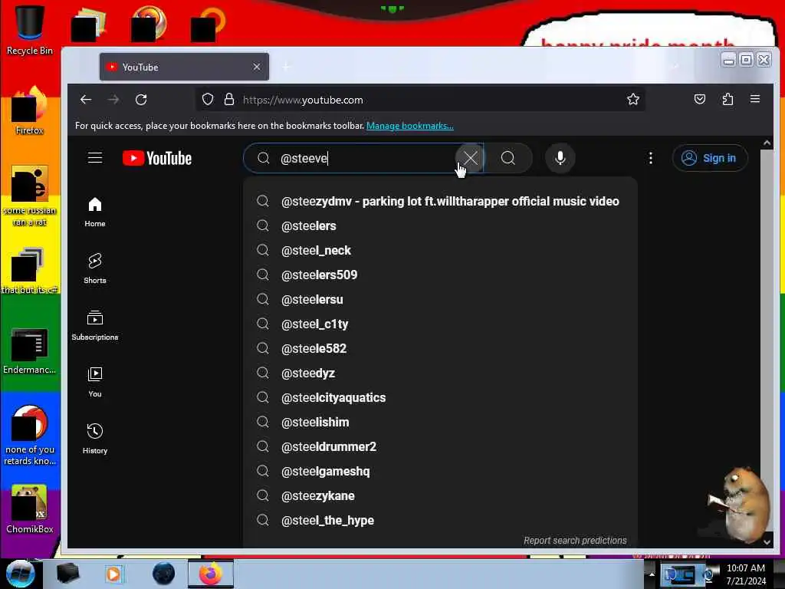Choose the @steezykane suggestion
The width and height of the screenshot is (785, 589).
(x=440, y=496)
